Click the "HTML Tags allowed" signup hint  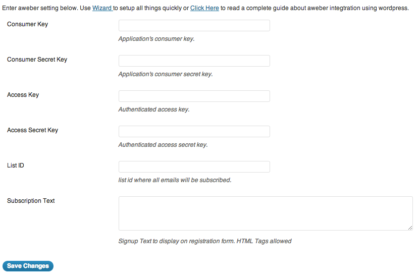(x=264, y=241)
